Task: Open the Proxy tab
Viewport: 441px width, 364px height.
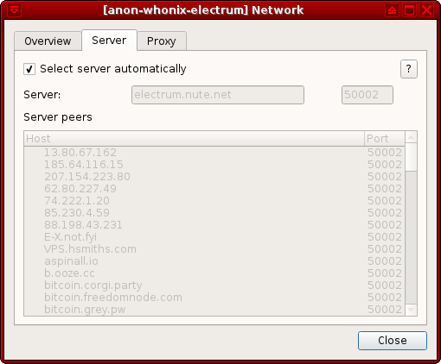Action: point(162,41)
